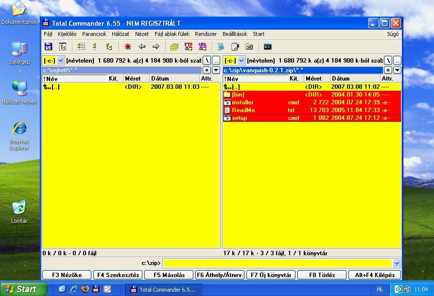The image size is (434, 296).
Task: Open Dokumentumok desktop icon
Action: (19, 8)
